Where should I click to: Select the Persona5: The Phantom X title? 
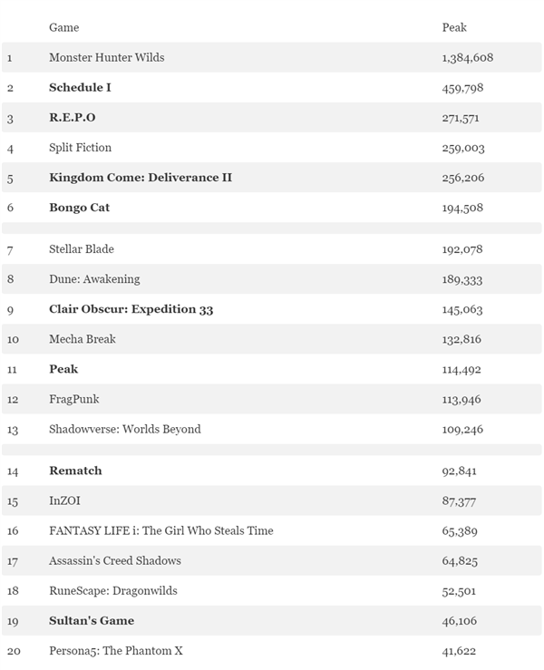coord(117,650)
